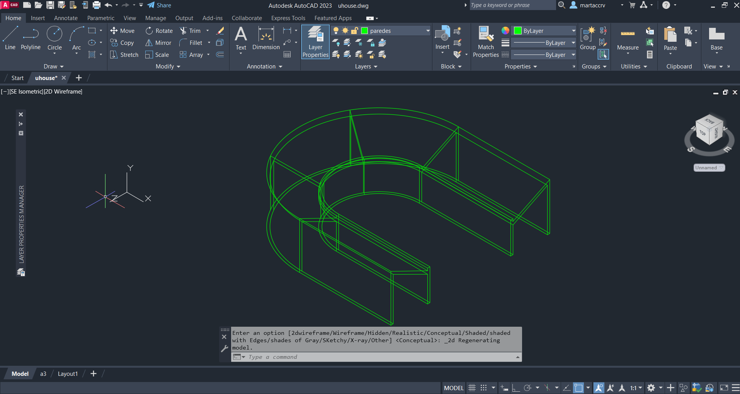Viewport: 740px width, 394px height.
Task: Toggle the lightbulb on/off for paredes layer
Action: [x=336, y=31]
